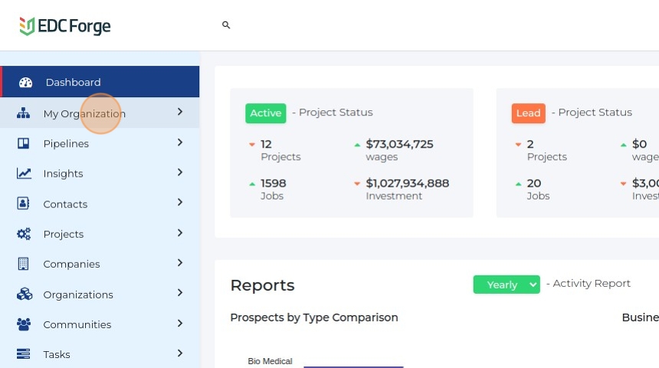The width and height of the screenshot is (659, 368).
Task: Click the Activity Report label
Action: pyautogui.click(x=592, y=284)
